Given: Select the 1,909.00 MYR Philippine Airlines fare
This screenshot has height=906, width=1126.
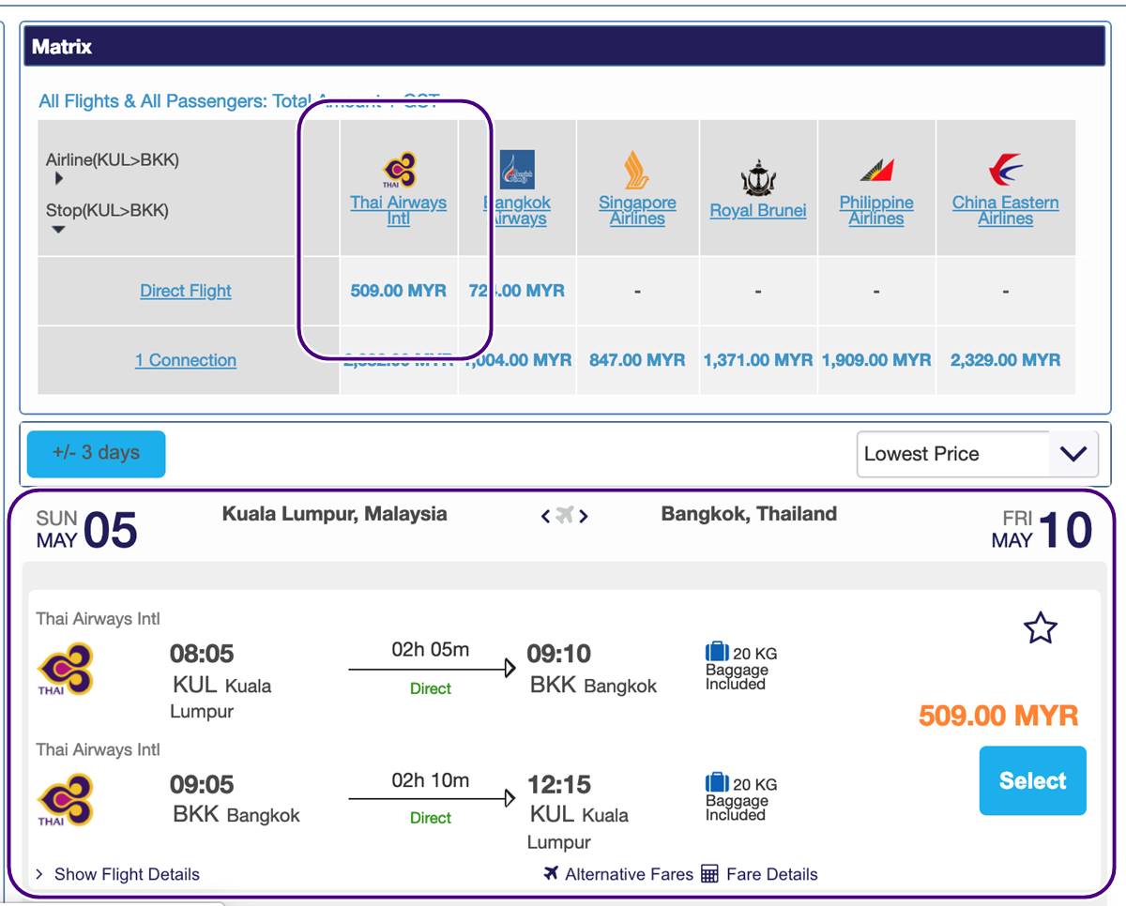Looking at the screenshot, I should coord(876,360).
